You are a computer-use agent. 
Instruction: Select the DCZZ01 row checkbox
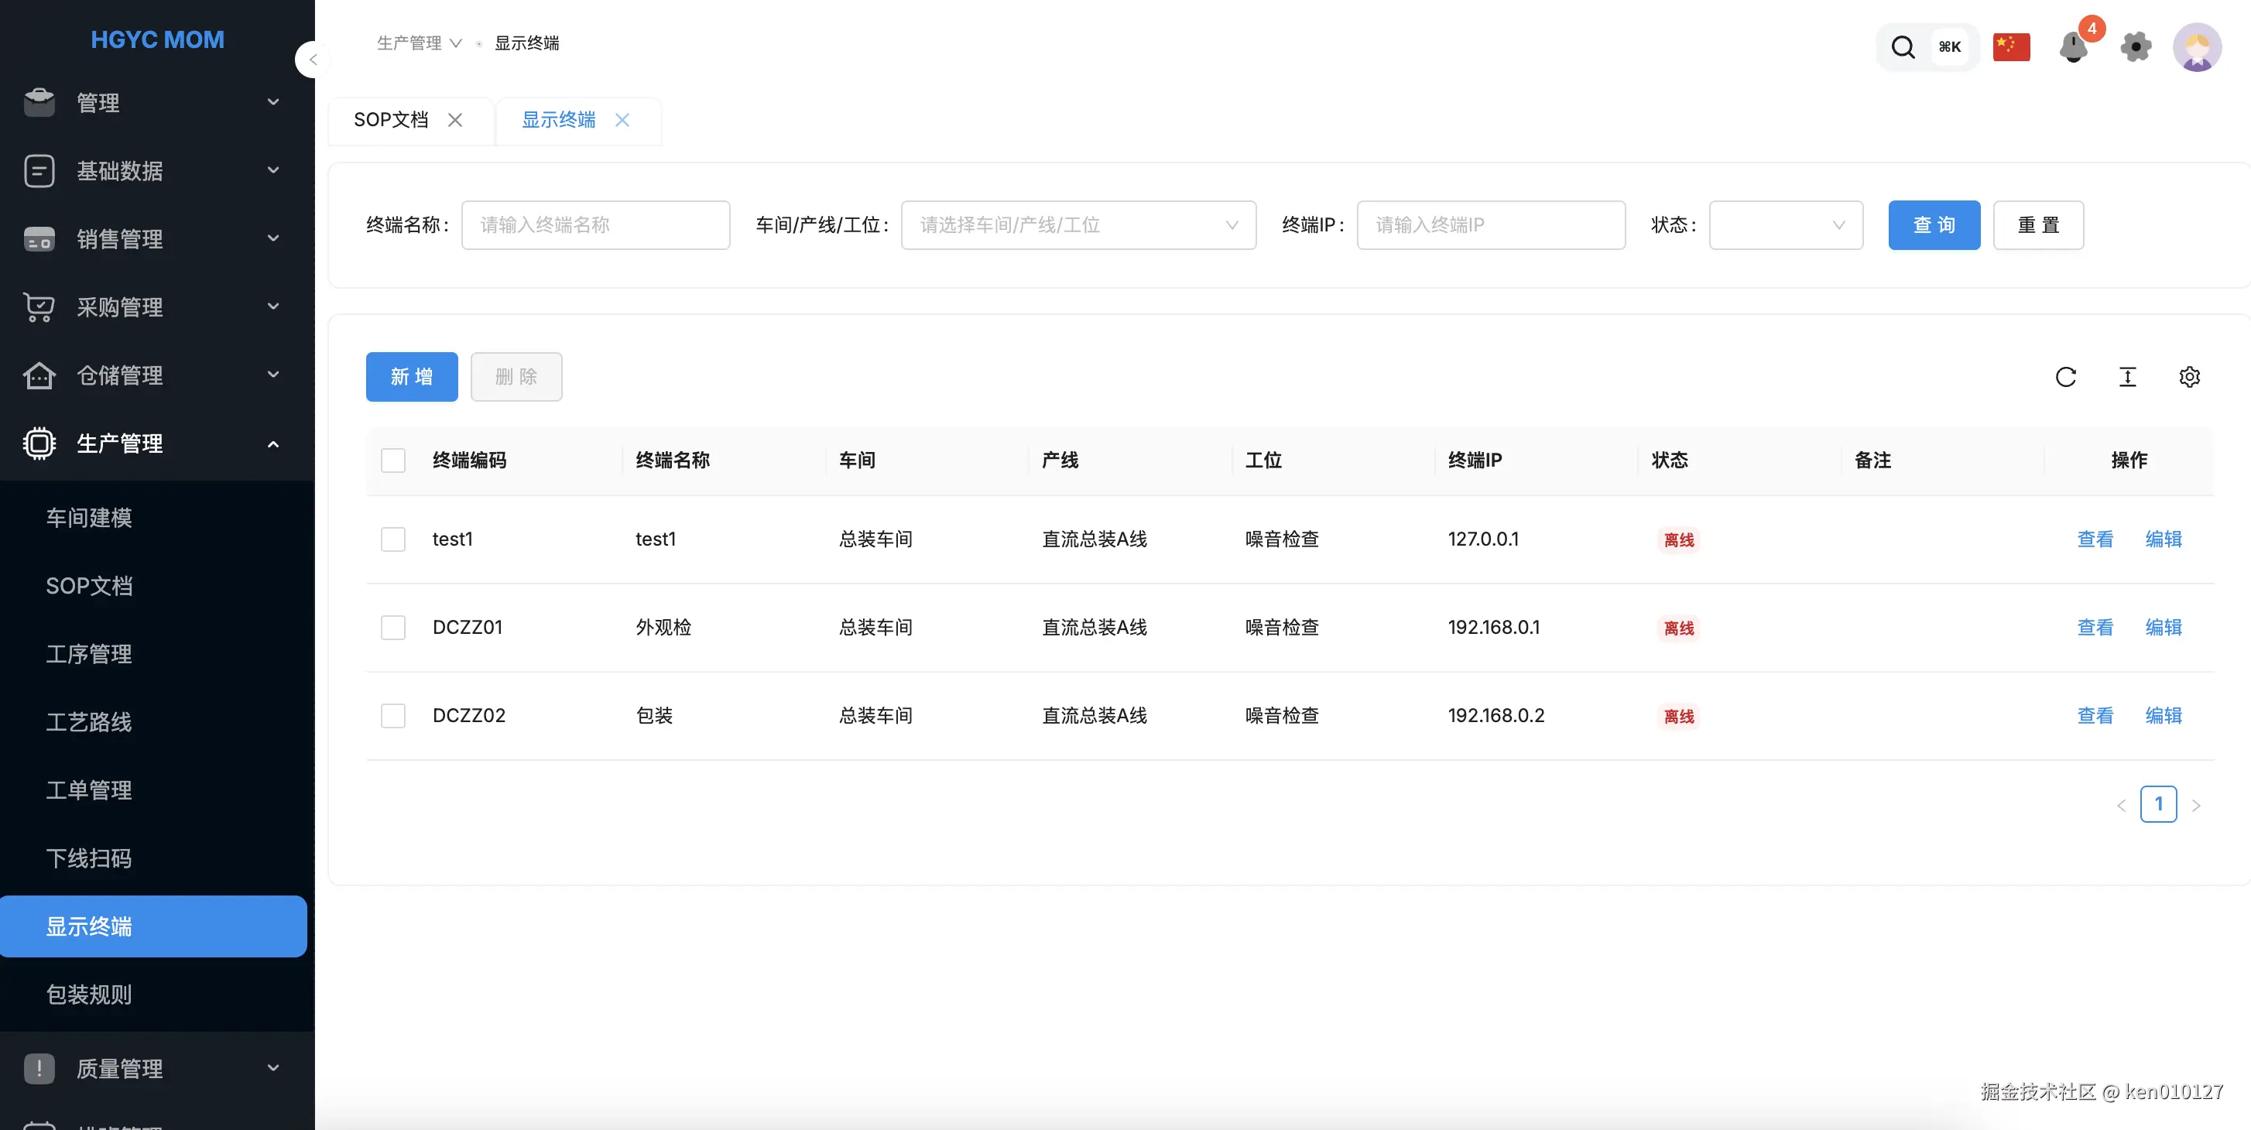click(x=393, y=628)
